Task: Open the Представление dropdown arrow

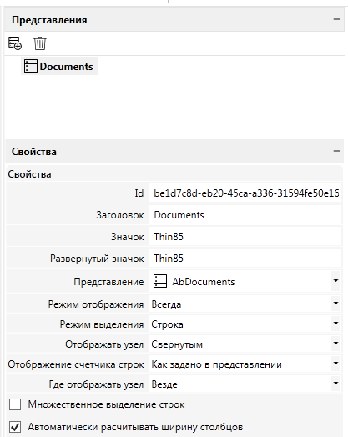Action: coord(335,281)
